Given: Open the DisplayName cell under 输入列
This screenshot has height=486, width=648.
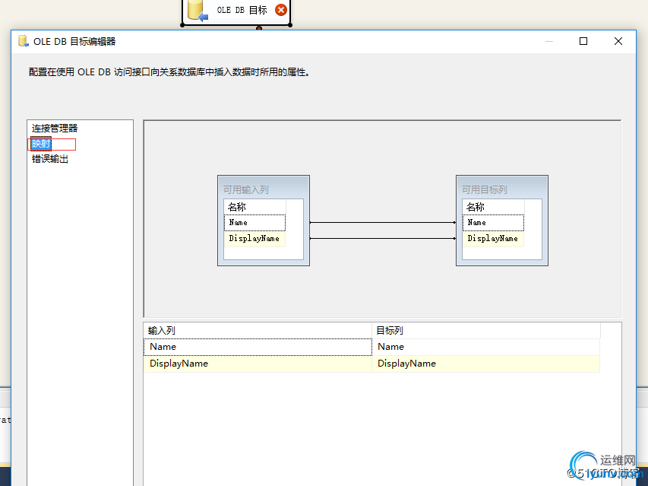Looking at the screenshot, I should (258, 364).
